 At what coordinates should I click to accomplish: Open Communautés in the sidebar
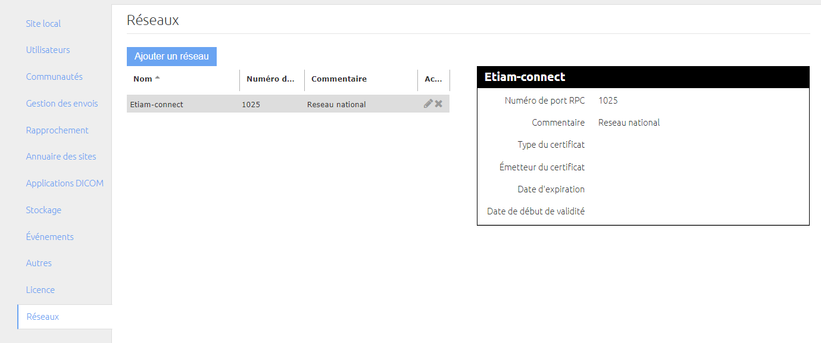coord(54,77)
